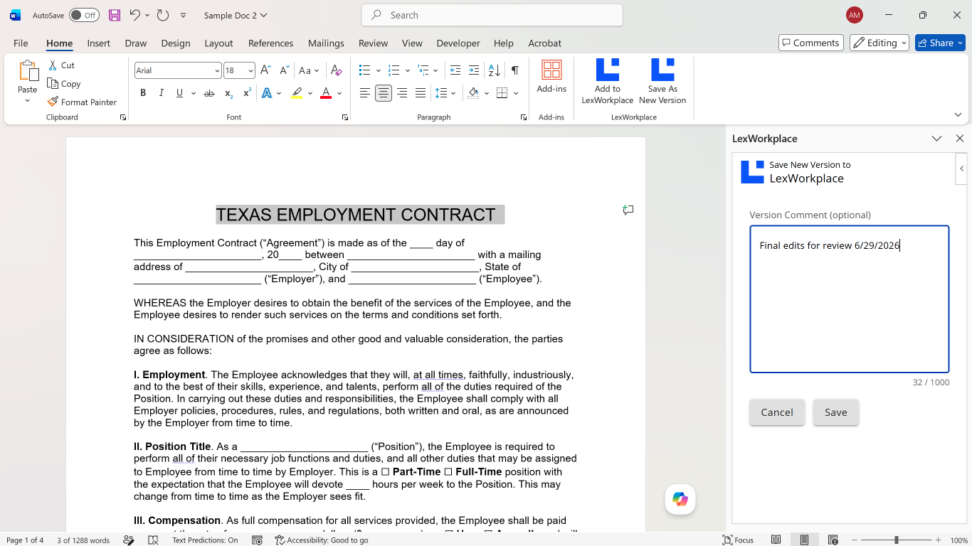
Task: Open Share dropdown button
Action: coord(940,43)
